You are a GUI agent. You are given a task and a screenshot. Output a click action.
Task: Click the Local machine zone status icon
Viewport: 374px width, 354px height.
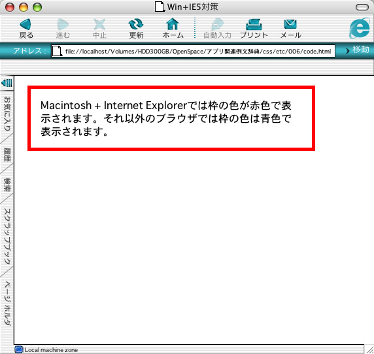pyautogui.click(x=19, y=349)
